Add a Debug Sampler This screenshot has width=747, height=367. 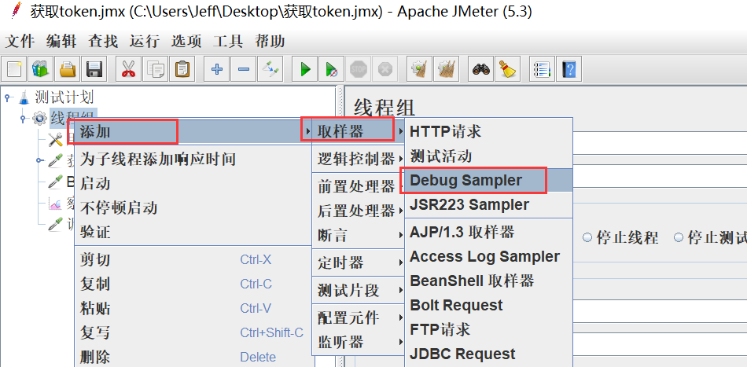click(x=488, y=181)
